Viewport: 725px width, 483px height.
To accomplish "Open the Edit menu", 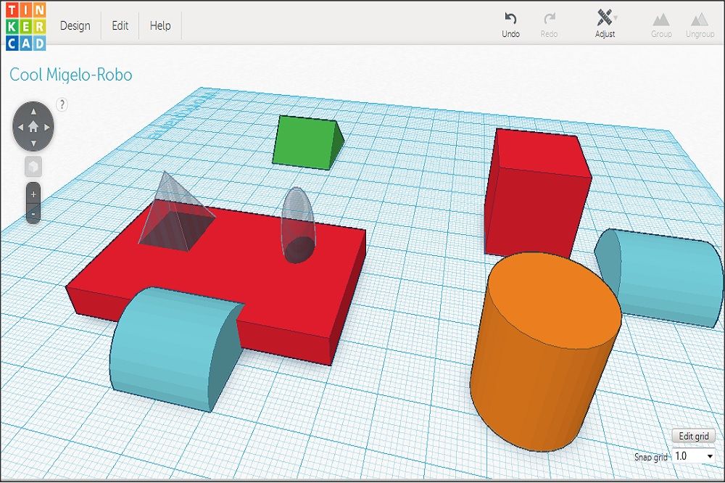I will click(120, 26).
